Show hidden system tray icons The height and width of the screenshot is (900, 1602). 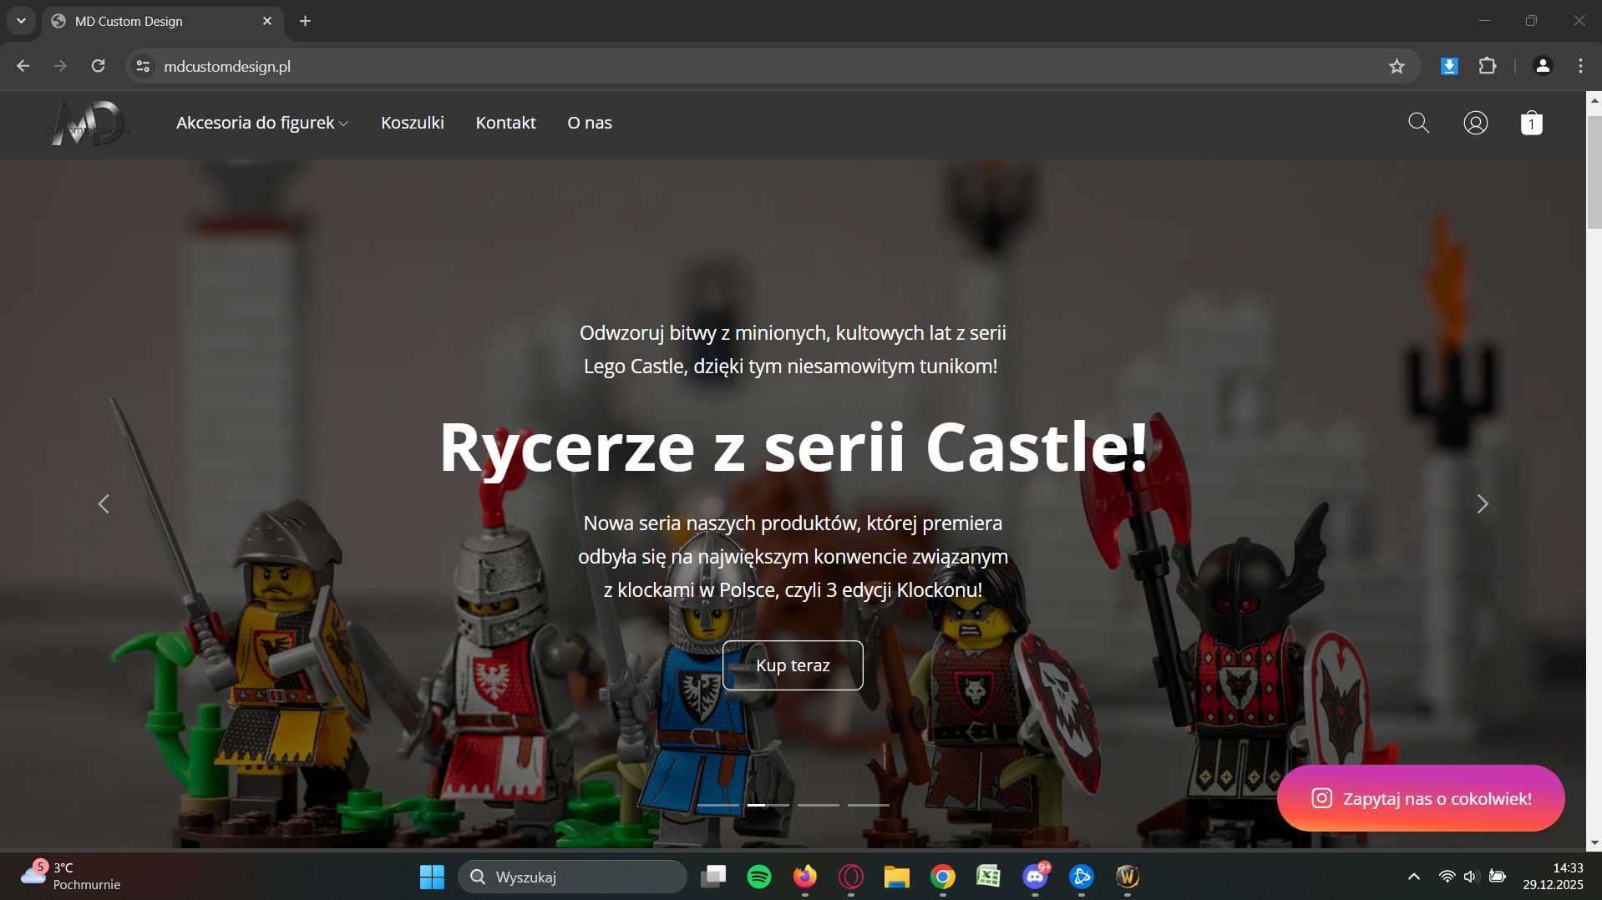[x=1414, y=877]
